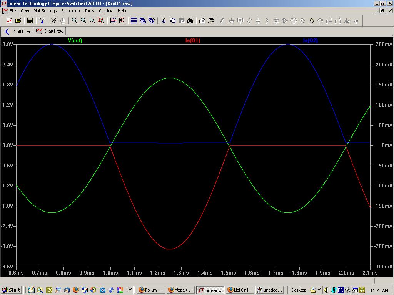Click the V(out) trace label
Viewport: 394px width, 295px height.
click(x=75, y=40)
